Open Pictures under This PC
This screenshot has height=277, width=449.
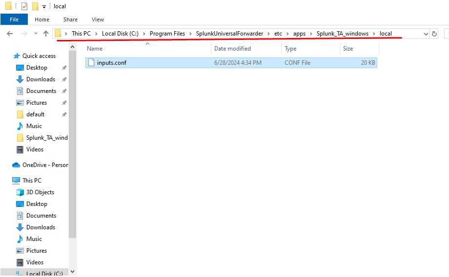coord(37,251)
